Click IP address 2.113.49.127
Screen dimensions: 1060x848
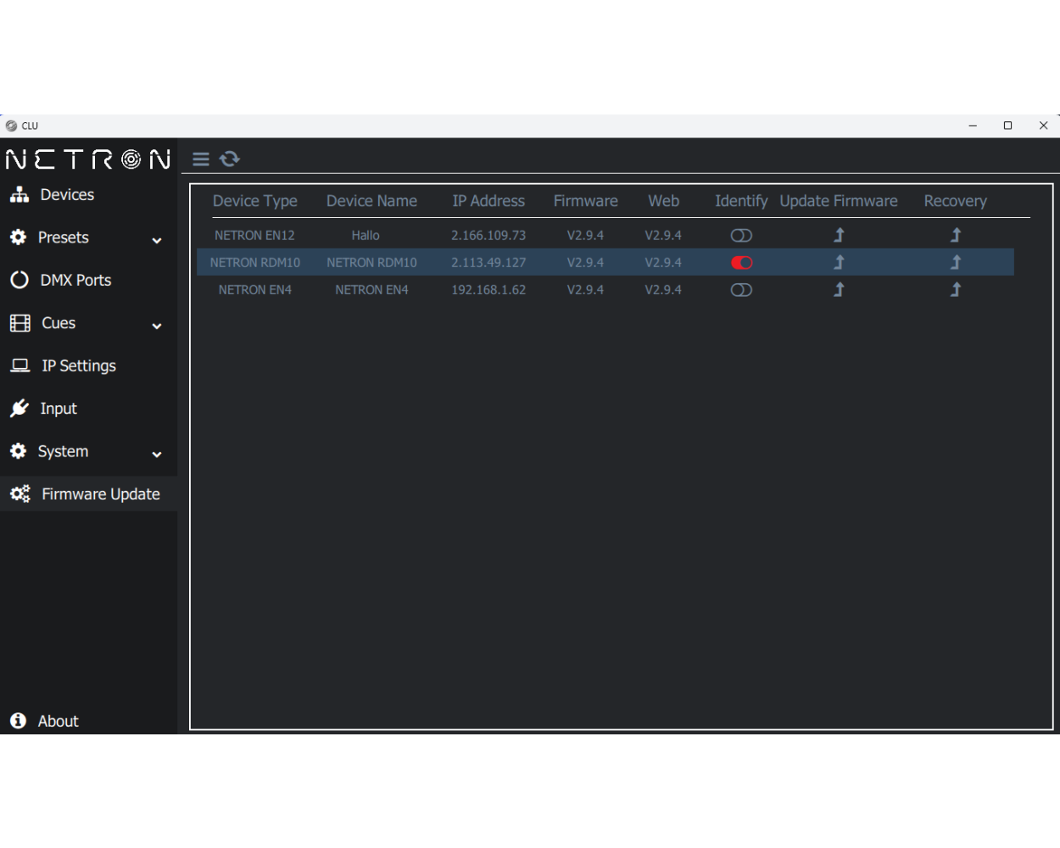point(488,262)
